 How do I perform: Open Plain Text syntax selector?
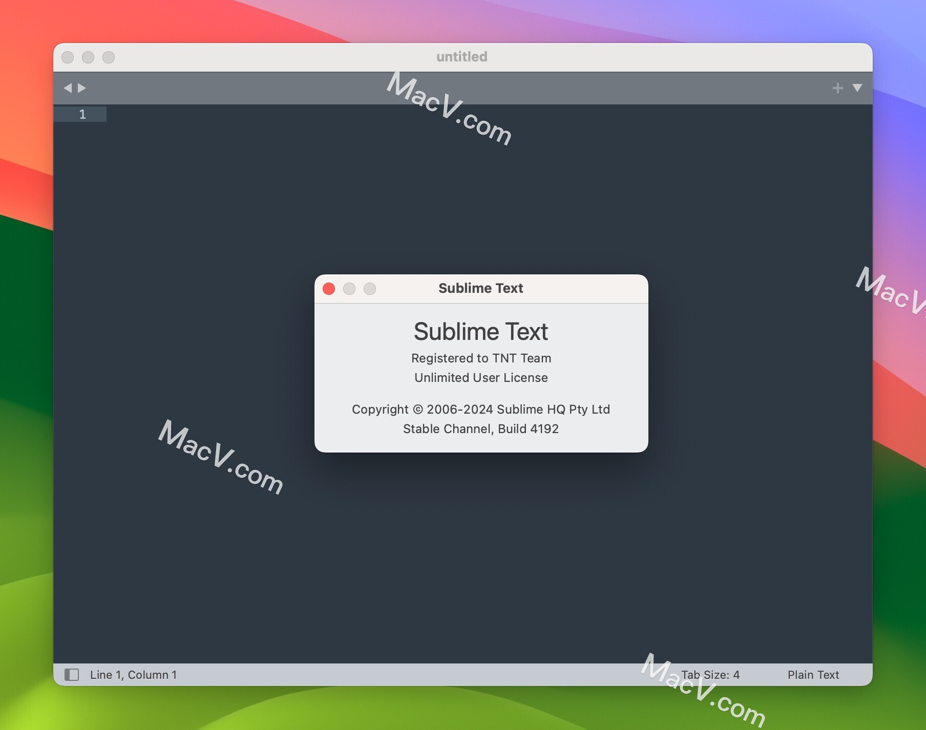coord(813,675)
